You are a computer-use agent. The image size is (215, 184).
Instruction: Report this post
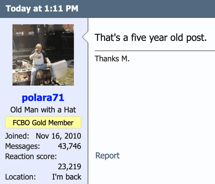point(107,156)
